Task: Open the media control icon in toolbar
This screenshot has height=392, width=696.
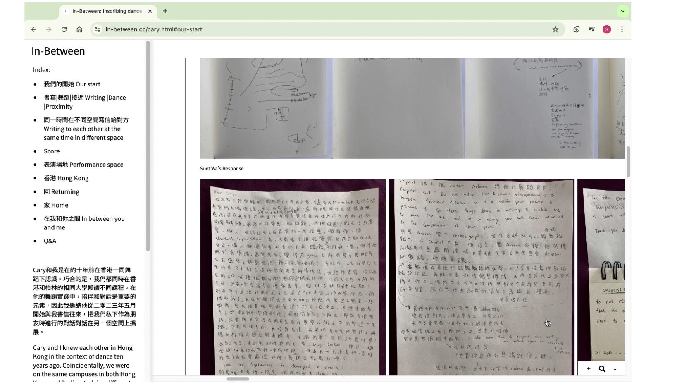Action: pyautogui.click(x=591, y=29)
